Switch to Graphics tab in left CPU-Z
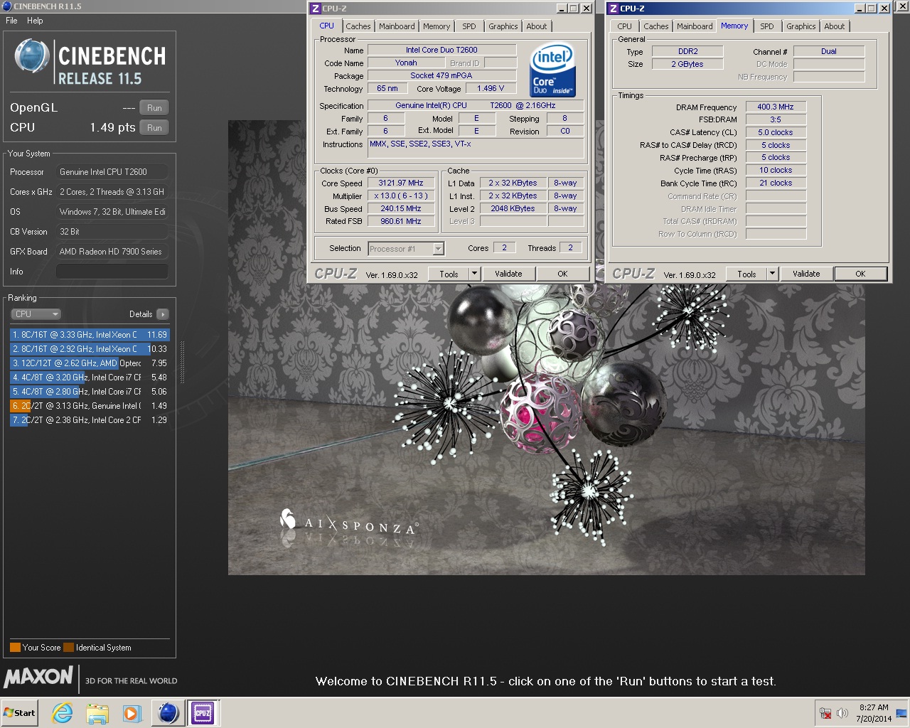Image resolution: width=910 pixels, height=728 pixels. point(503,26)
